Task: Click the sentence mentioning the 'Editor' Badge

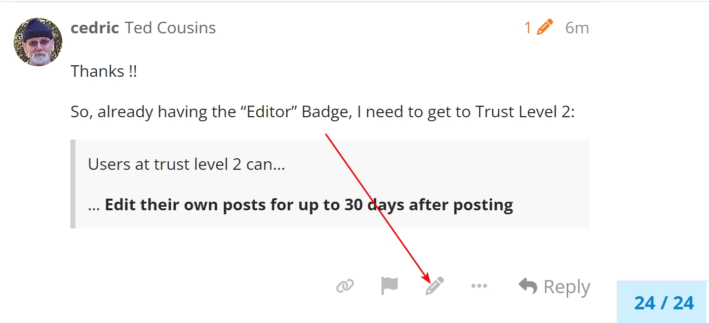Action: pos(323,112)
